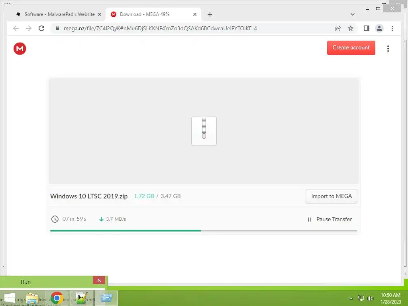Minimize the Chrome window
The height and width of the screenshot is (306, 408).
(x=367, y=9)
